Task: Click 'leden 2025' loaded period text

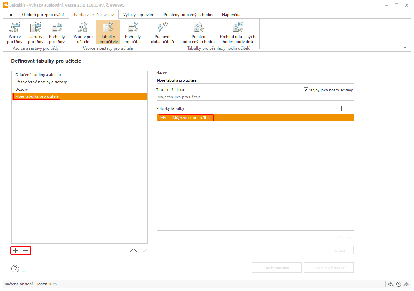Action: 47,284
